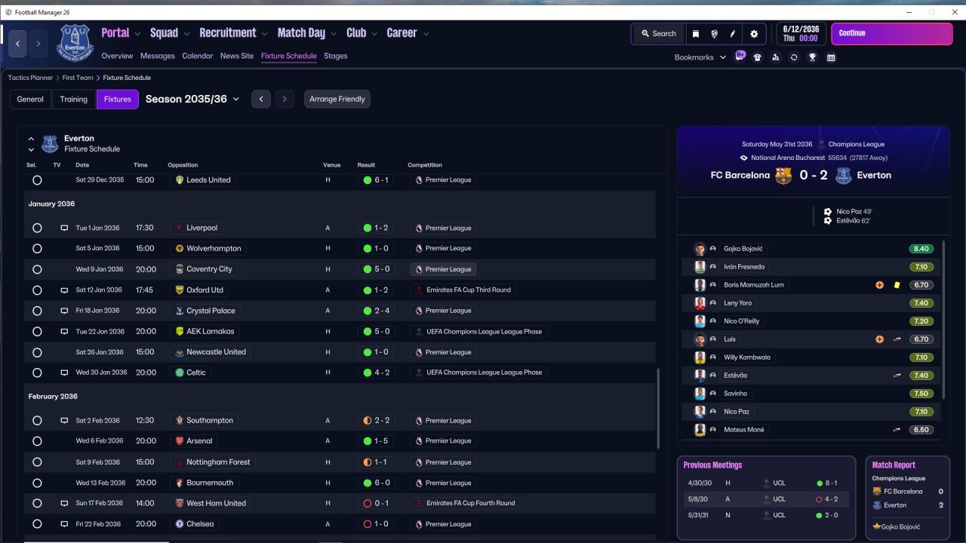Click the trophy shortcut icon
This screenshot has height=543, width=966.
(813, 57)
